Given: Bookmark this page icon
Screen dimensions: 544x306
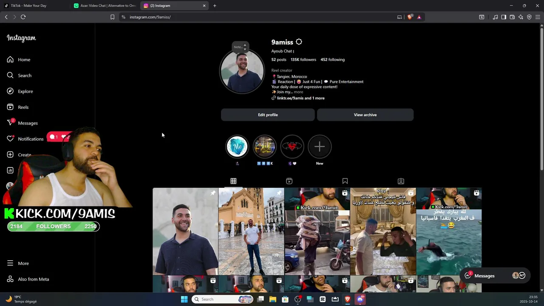Looking at the screenshot, I should click(x=112, y=17).
